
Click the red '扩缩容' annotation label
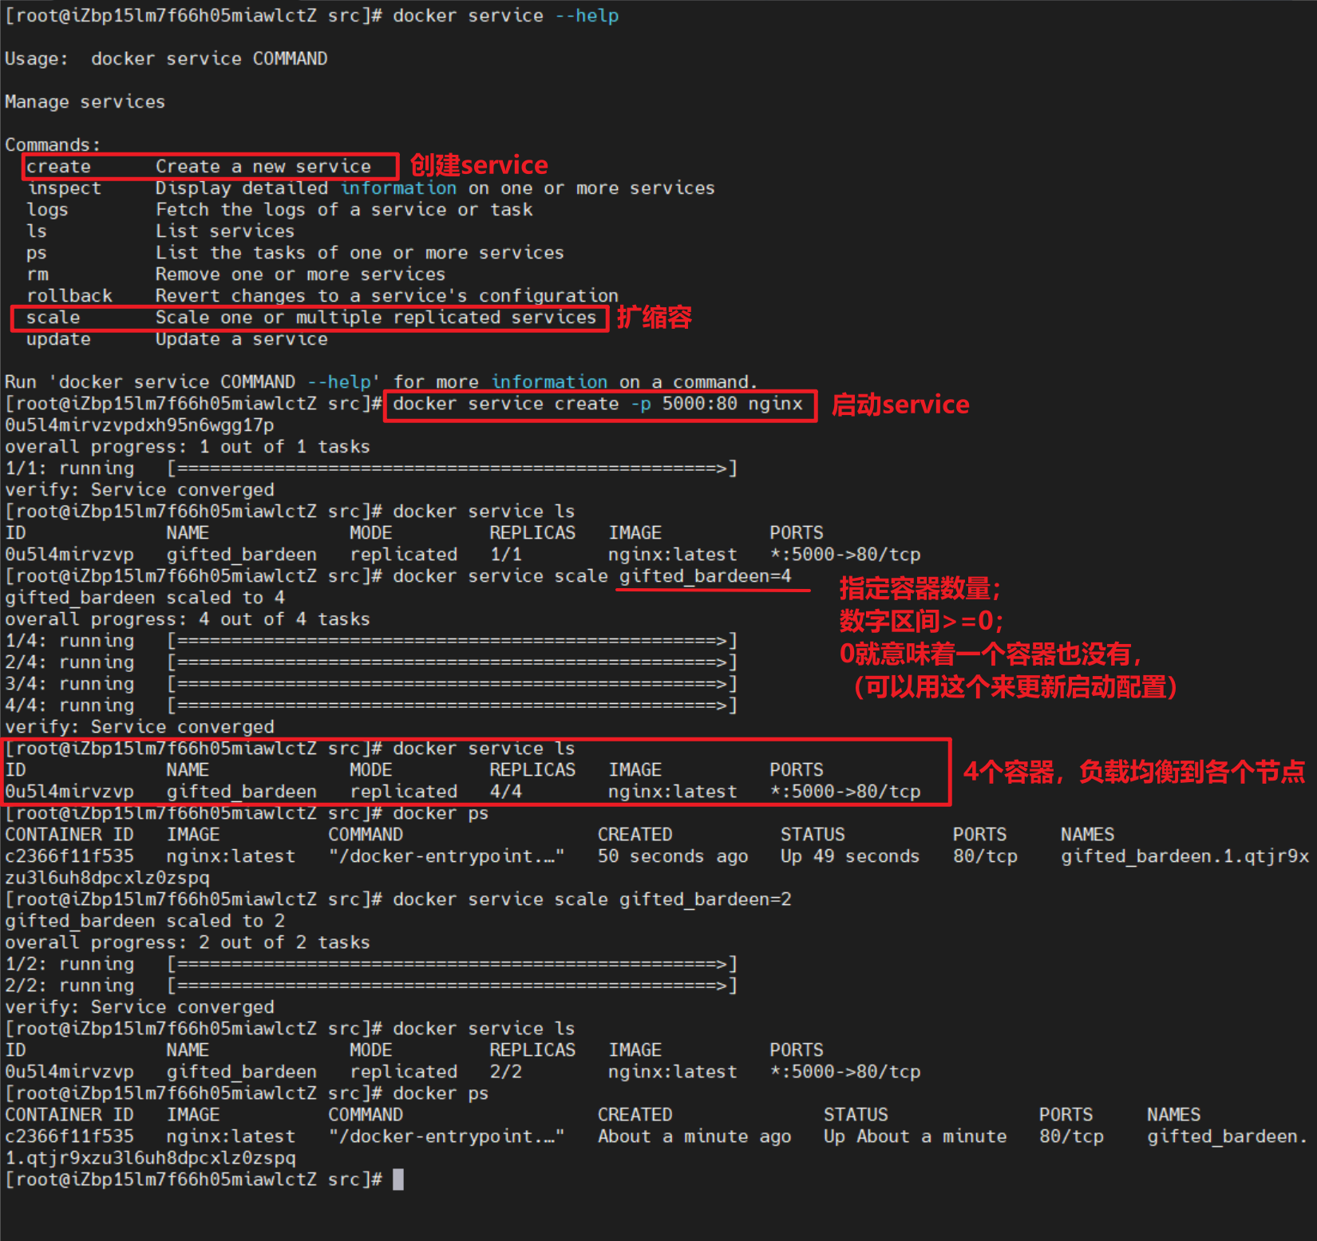point(654,318)
